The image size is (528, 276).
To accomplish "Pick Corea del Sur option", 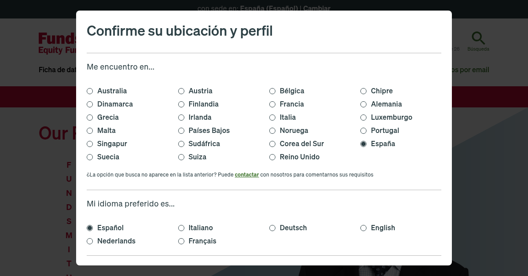I will (272, 144).
